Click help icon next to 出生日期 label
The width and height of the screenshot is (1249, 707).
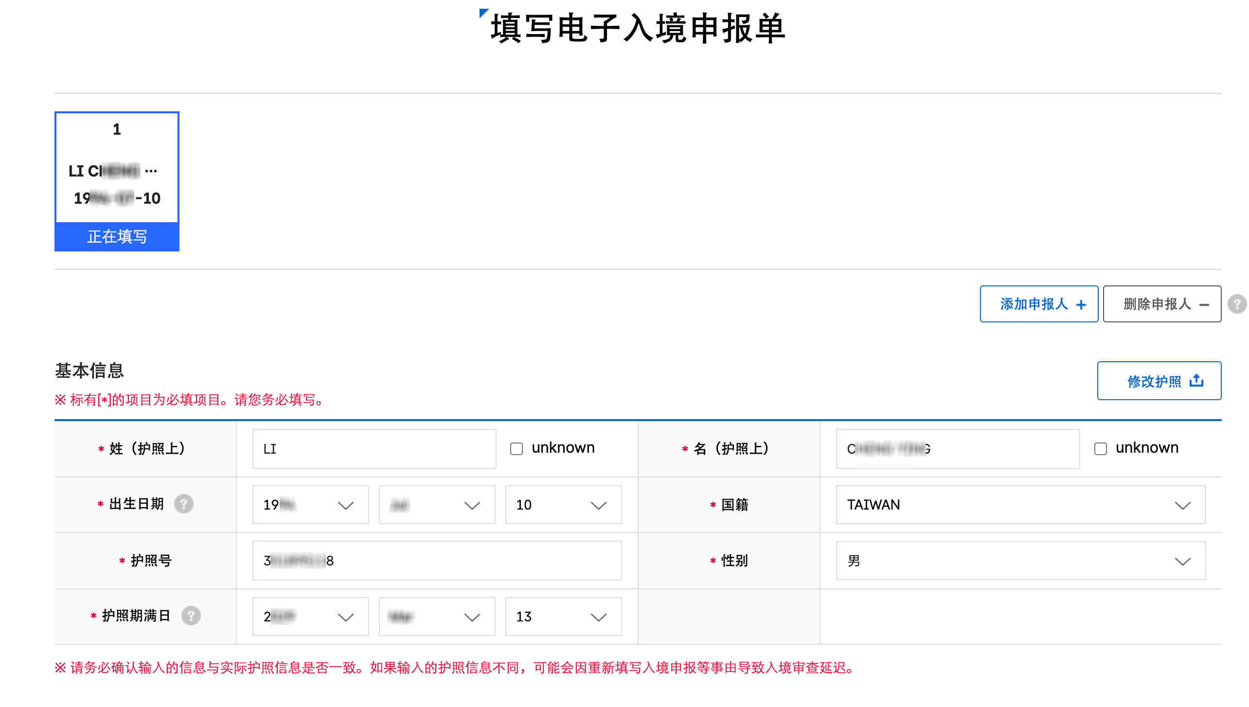(184, 504)
